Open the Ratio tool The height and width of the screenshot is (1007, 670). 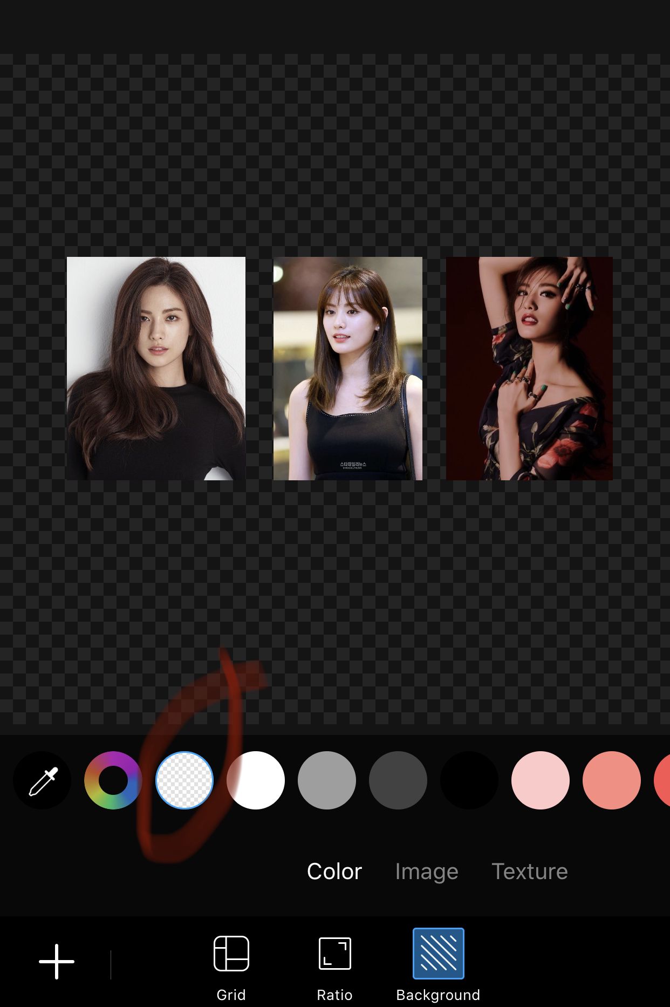(x=334, y=968)
